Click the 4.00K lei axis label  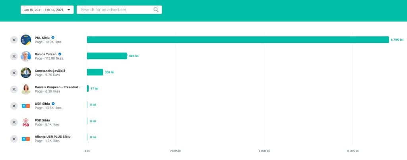pos(264,151)
